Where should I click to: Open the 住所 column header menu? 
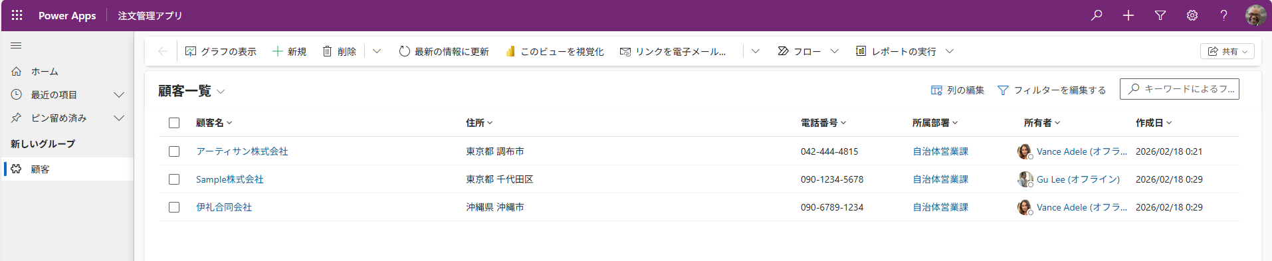(x=479, y=123)
